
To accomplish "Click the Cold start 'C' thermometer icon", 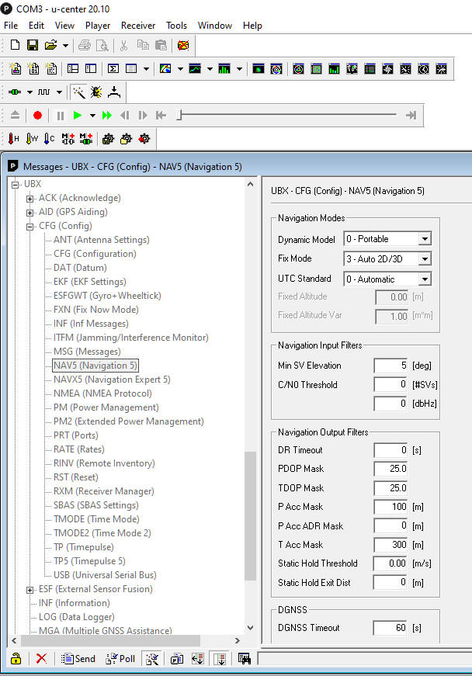I will coord(50,138).
